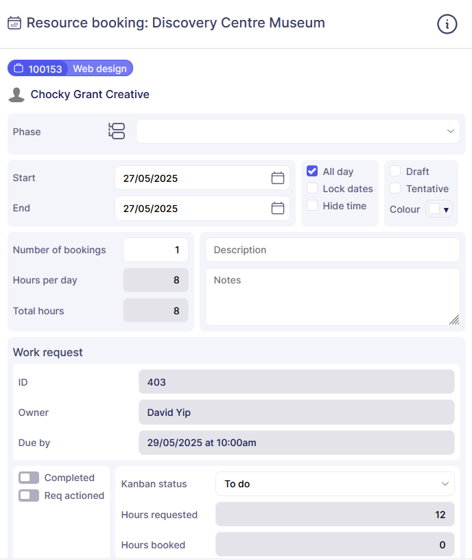Open the Colour picker swatch
472x560 pixels.
439,209
